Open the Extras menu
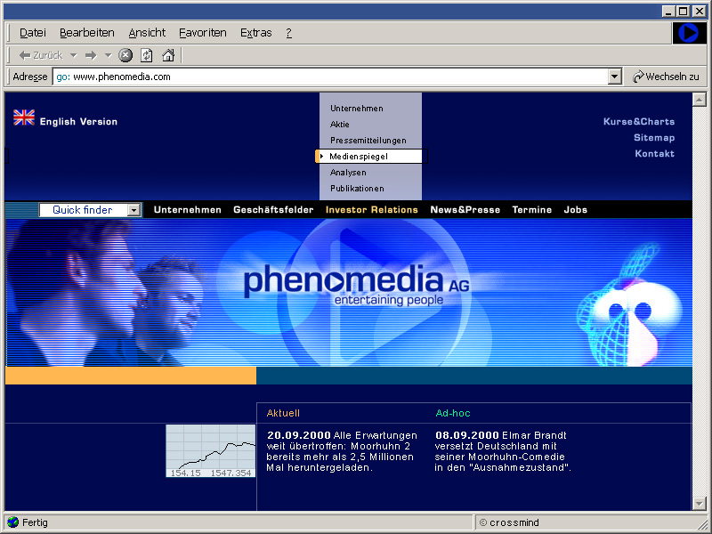The image size is (712, 534). (256, 33)
